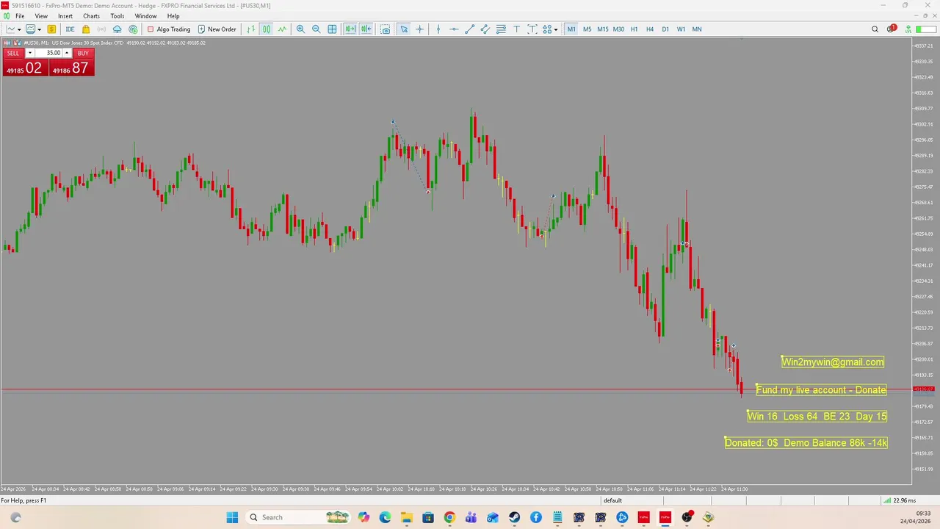Decrease lot volume with down arrow
The image size is (940, 529).
tap(30, 53)
